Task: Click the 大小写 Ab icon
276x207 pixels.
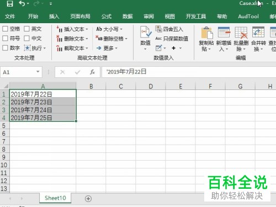Action: [99, 29]
